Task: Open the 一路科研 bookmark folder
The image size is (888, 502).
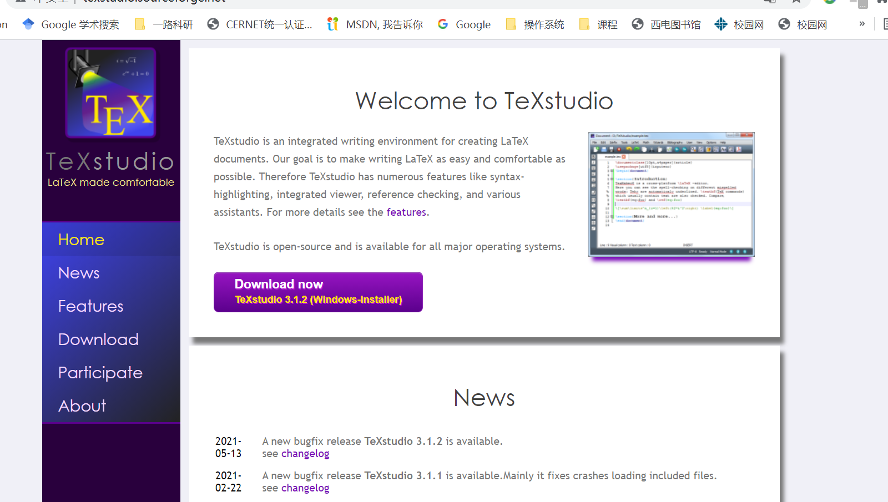Action: click(164, 24)
